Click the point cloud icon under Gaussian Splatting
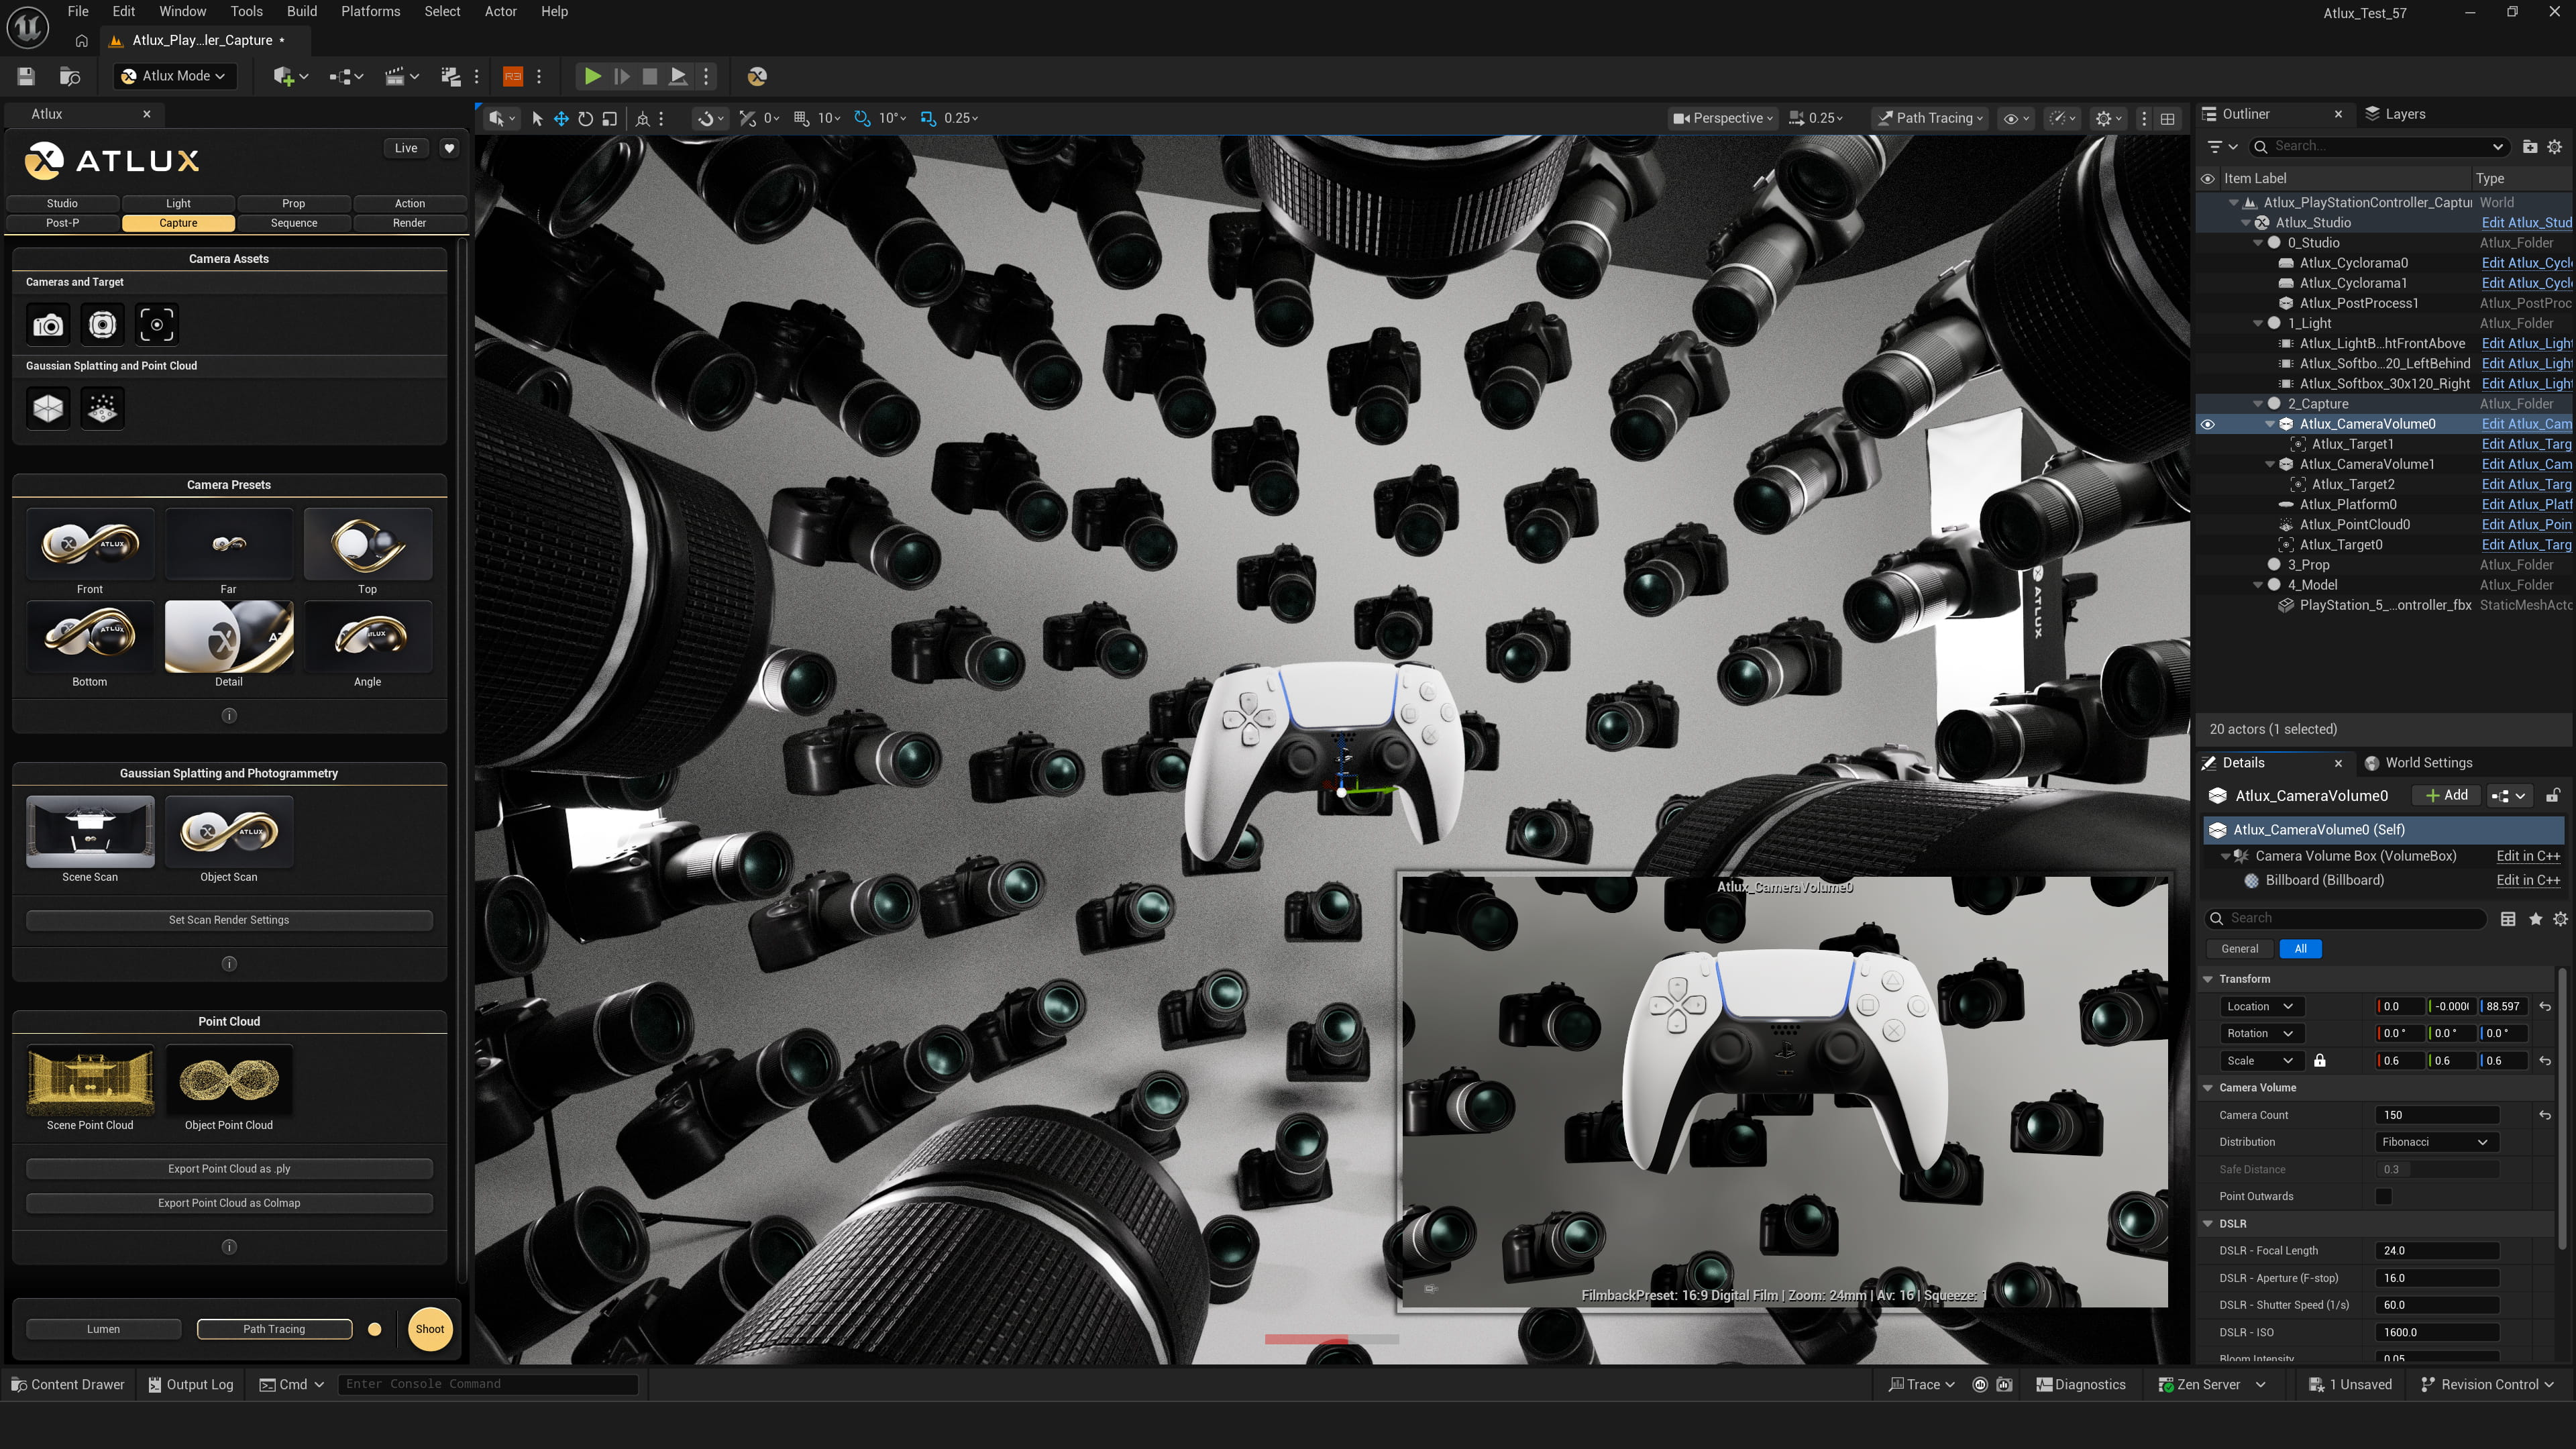2576x1449 pixels. [x=102, y=407]
